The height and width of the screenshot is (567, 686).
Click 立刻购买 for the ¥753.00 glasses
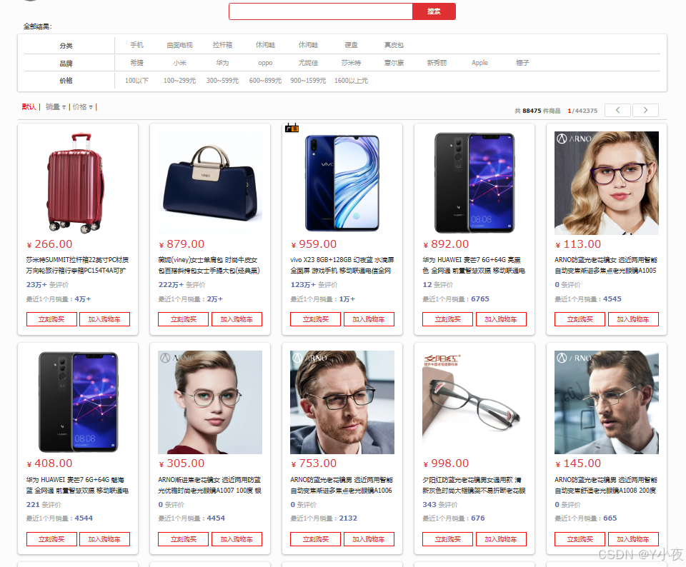tap(316, 539)
